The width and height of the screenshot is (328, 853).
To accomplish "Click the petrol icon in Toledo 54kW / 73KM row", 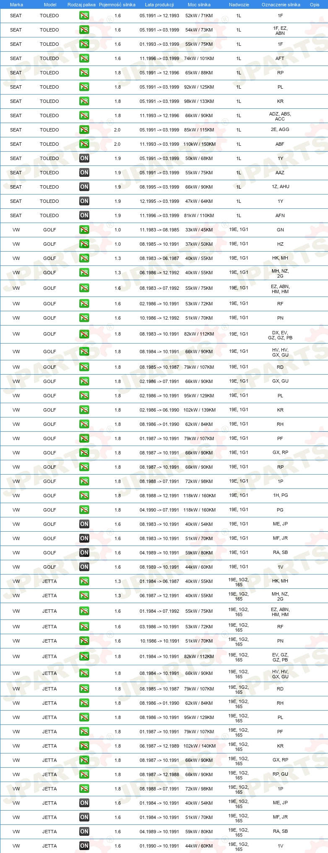I will (84, 30).
